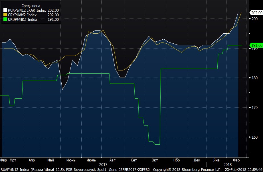Click the 'Июль' month label on the time axis
The width and height of the screenshot is (263, 172).
[x=91, y=160]
